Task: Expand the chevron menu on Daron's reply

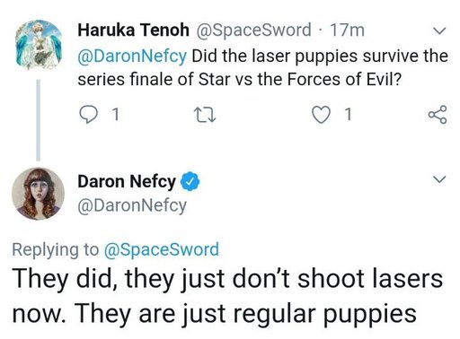Action: tap(439, 179)
